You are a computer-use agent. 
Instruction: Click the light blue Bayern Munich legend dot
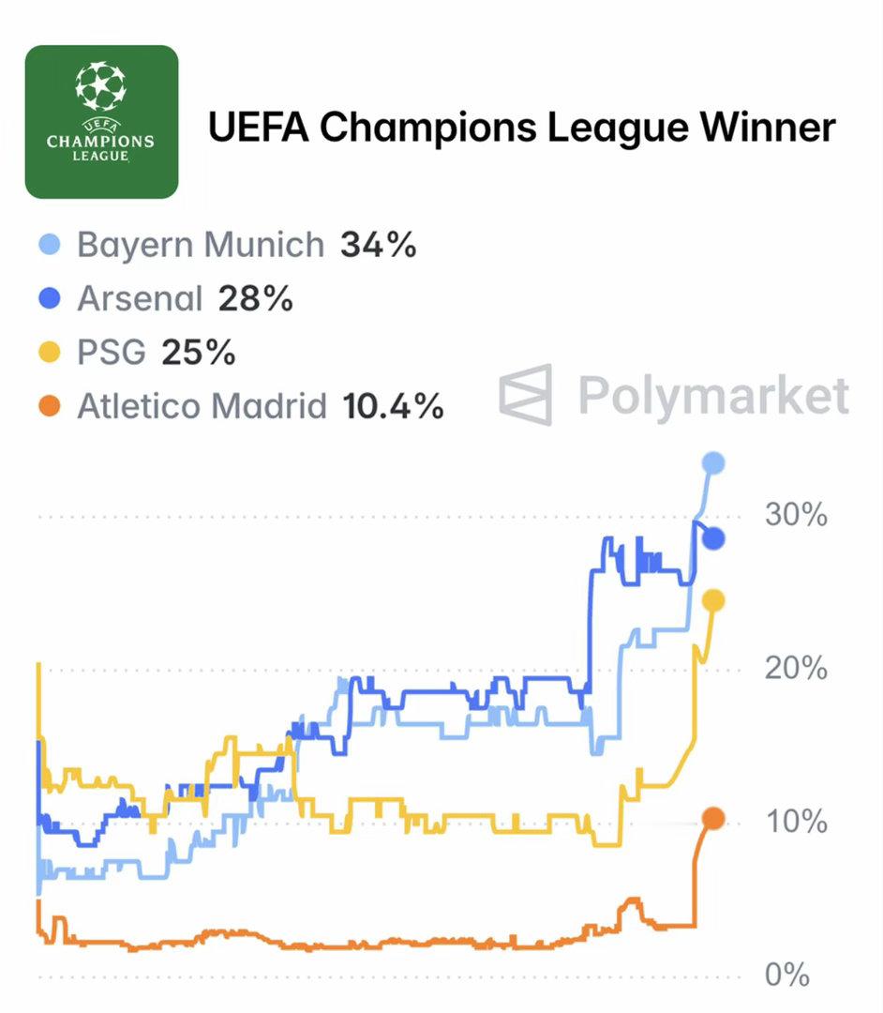point(52,246)
